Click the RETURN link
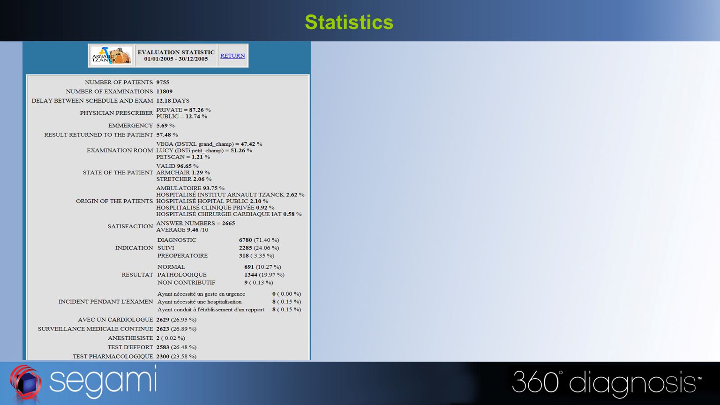The height and width of the screenshot is (405, 720). [x=232, y=56]
